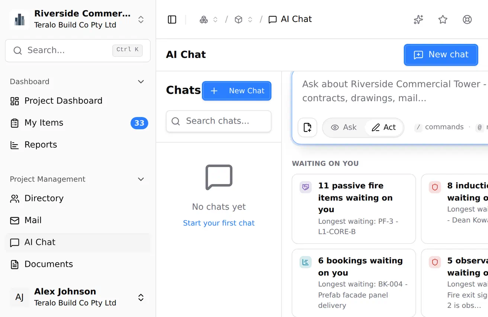Open the 11 passive fire items card
The image size is (488, 317).
click(x=354, y=209)
